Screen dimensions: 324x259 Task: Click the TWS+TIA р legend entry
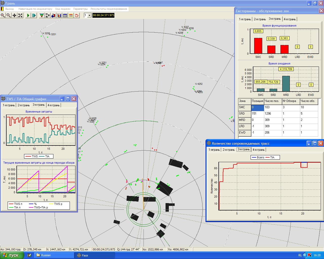(x=38, y=207)
